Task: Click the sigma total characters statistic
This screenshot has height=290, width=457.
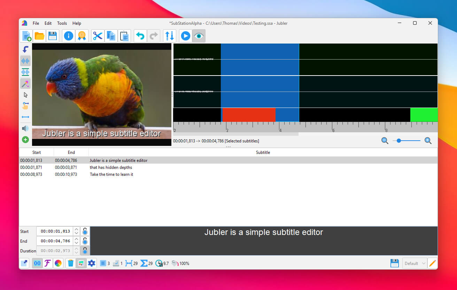Action: pos(146,263)
